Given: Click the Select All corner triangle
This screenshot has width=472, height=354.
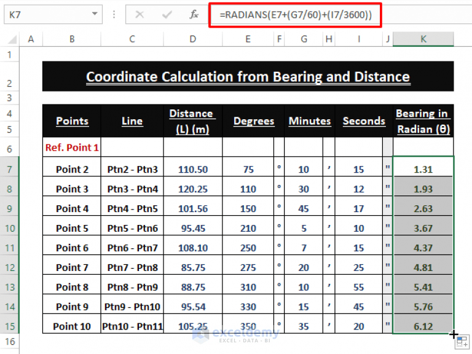Looking at the screenshot, I should coord(12,39).
